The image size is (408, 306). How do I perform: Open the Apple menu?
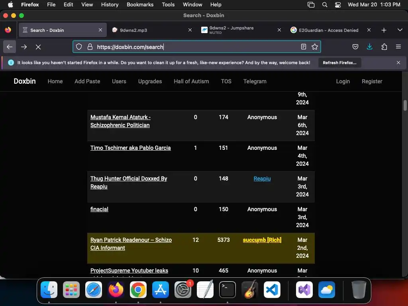10,5
